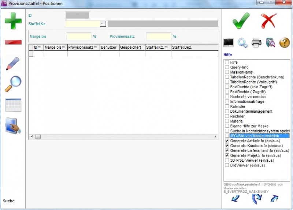The image size is (293, 210).
Task: Click the printer icon
Action: click(256, 43)
